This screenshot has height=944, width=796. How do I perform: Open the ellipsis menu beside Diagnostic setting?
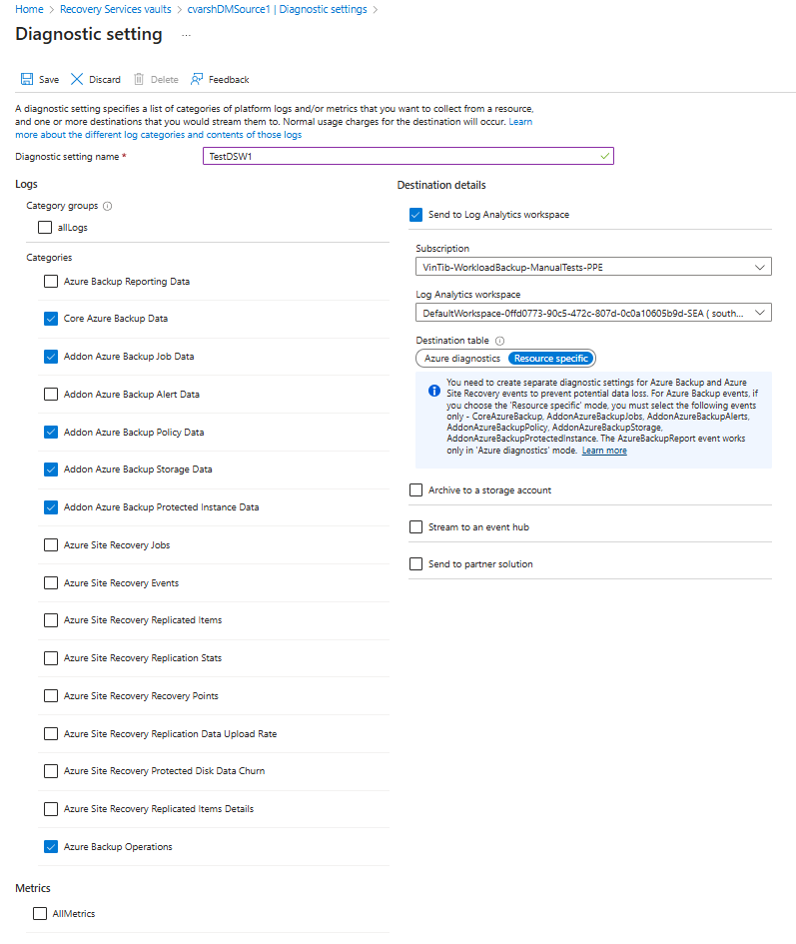coord(186,35)
